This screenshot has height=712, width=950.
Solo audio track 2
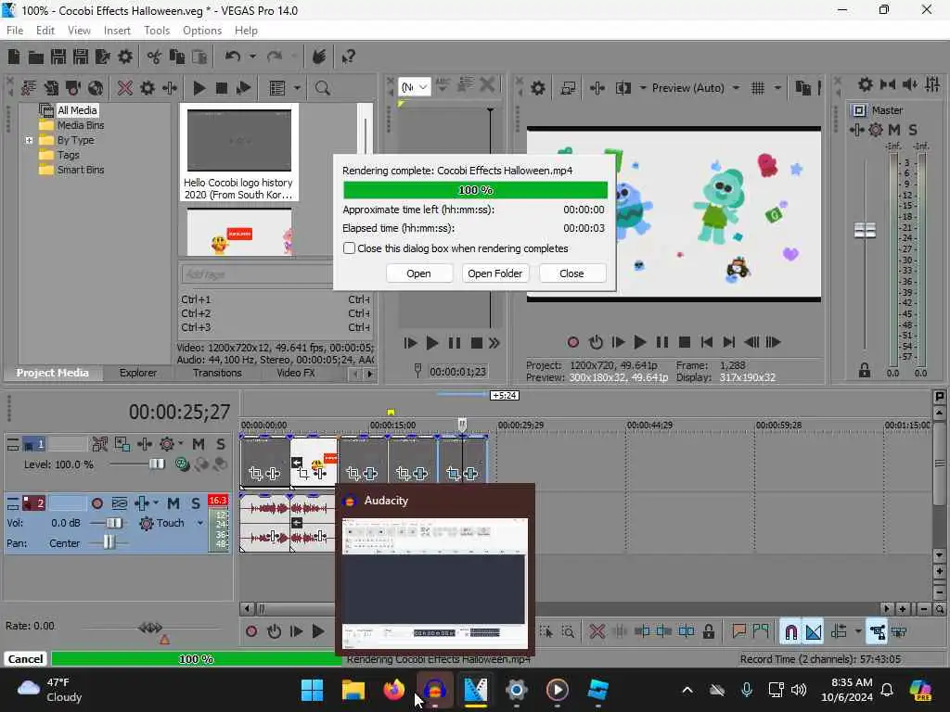[x=195, y=503]
